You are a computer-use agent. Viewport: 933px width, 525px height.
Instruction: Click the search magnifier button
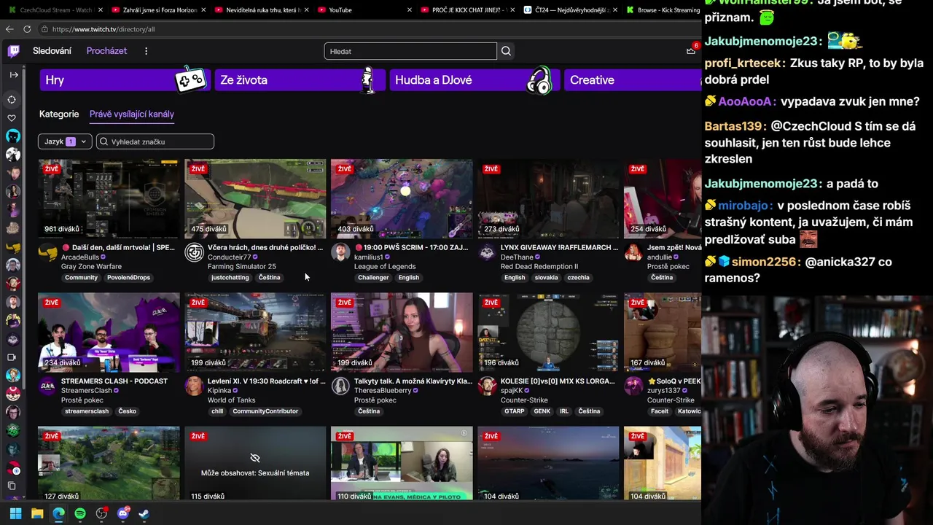(x=506, y=51)
